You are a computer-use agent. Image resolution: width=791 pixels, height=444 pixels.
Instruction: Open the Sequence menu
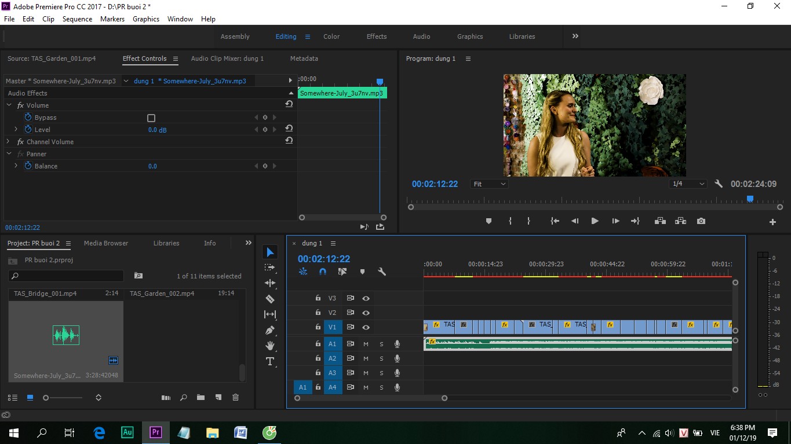77,19
